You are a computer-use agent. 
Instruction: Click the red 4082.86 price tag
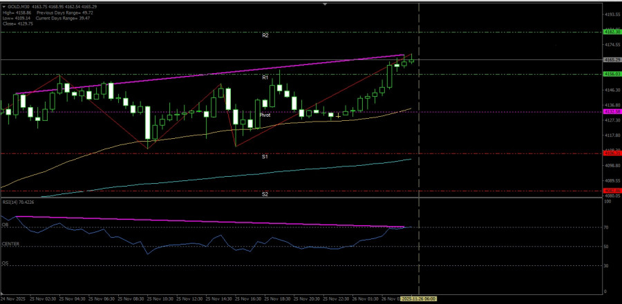tap(612, 191)
